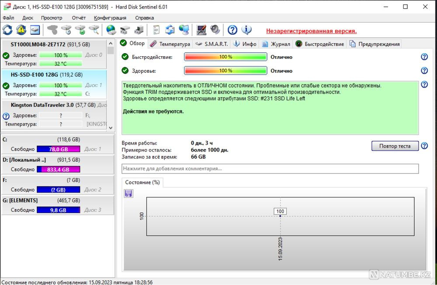Click the disk icon with clock in toolbar
The width and height of the screenshot is (437, 285).
pos(66,30)
